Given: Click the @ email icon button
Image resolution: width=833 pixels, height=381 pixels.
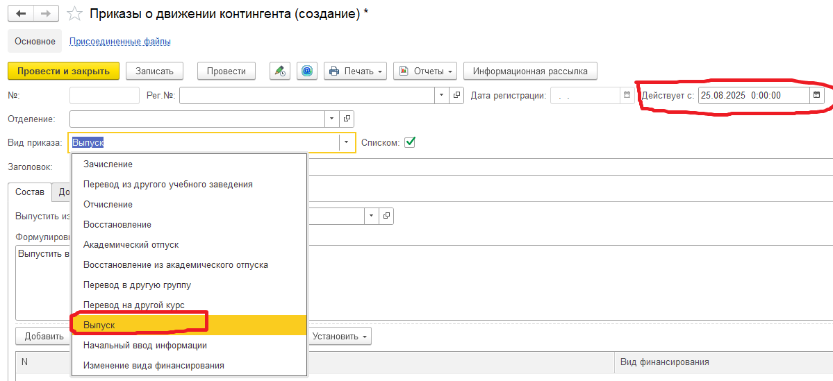Looking at the screenshot, I should coord(307,71).
